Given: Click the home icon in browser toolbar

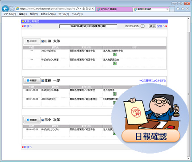Looking at the screenshot, I should point(178,9).
